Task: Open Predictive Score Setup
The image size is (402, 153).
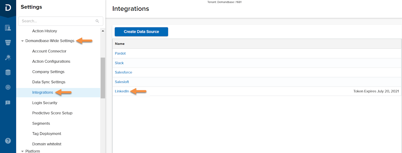Action: coord(52,113)
